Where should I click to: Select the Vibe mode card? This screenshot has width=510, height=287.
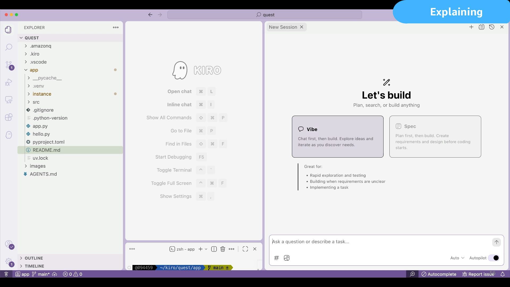click(337, 137)
